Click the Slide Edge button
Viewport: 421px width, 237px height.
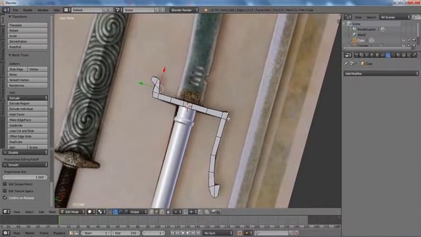tap(17, 69)
